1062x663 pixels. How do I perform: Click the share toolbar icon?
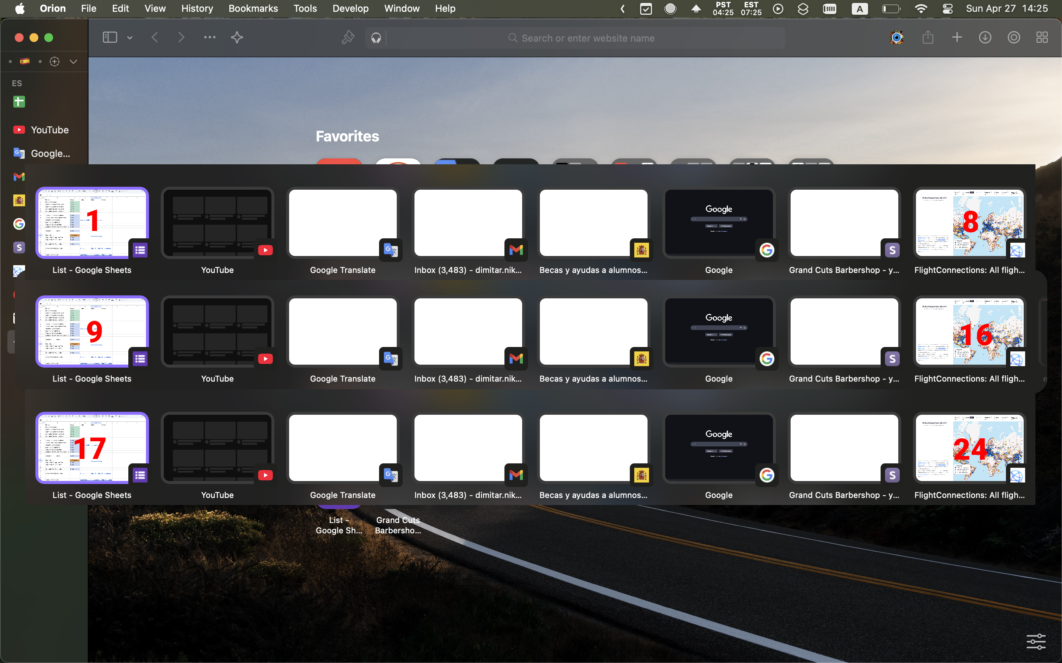pos(928,38)
